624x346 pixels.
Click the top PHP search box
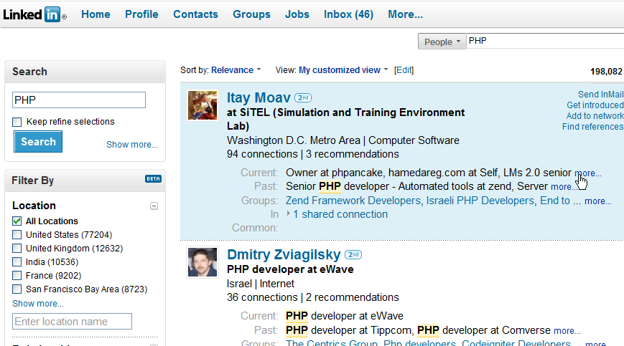(x=545, y=42)
